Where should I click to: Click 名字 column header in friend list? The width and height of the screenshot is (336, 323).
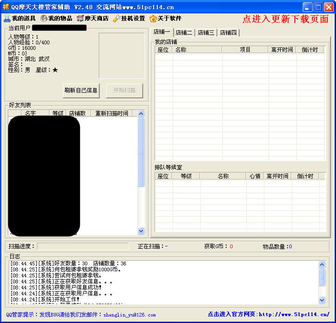pyautogui.click(x=36, y=113)
